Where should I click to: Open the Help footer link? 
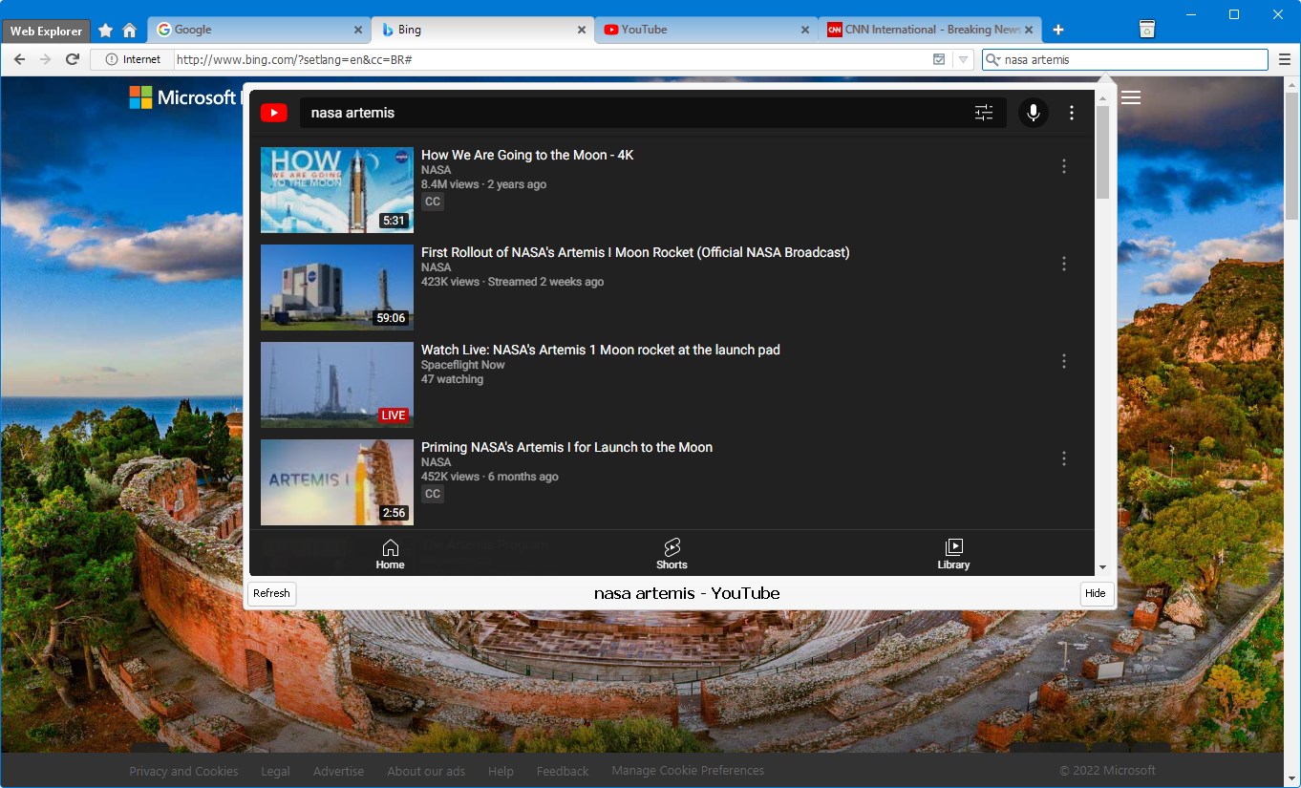(x=501, y=771)
